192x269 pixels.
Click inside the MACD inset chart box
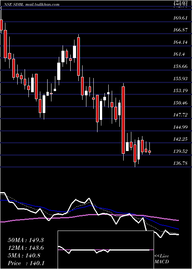tap(106, 250)
